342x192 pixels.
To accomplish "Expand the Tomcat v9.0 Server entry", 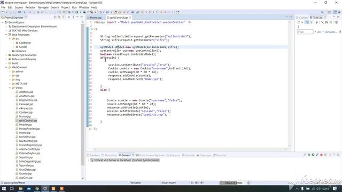I will pos(88,160).
